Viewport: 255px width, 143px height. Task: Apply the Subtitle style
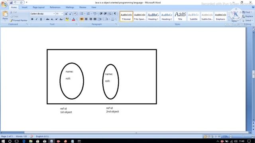pos(194,16)
